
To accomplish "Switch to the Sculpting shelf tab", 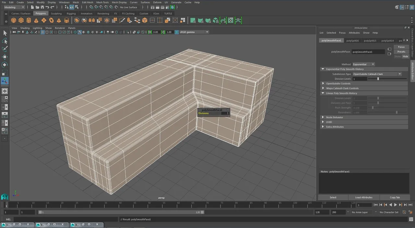I will tap(56, 14).
